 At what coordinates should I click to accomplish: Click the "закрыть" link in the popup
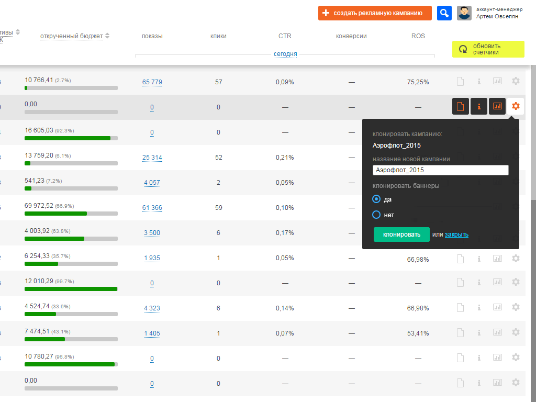click(x=456, y=234)
